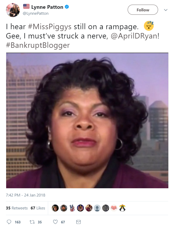The image size is (174, 227).
Task: Open the #MissPiggys hashtag
Action: pos(50,27)
